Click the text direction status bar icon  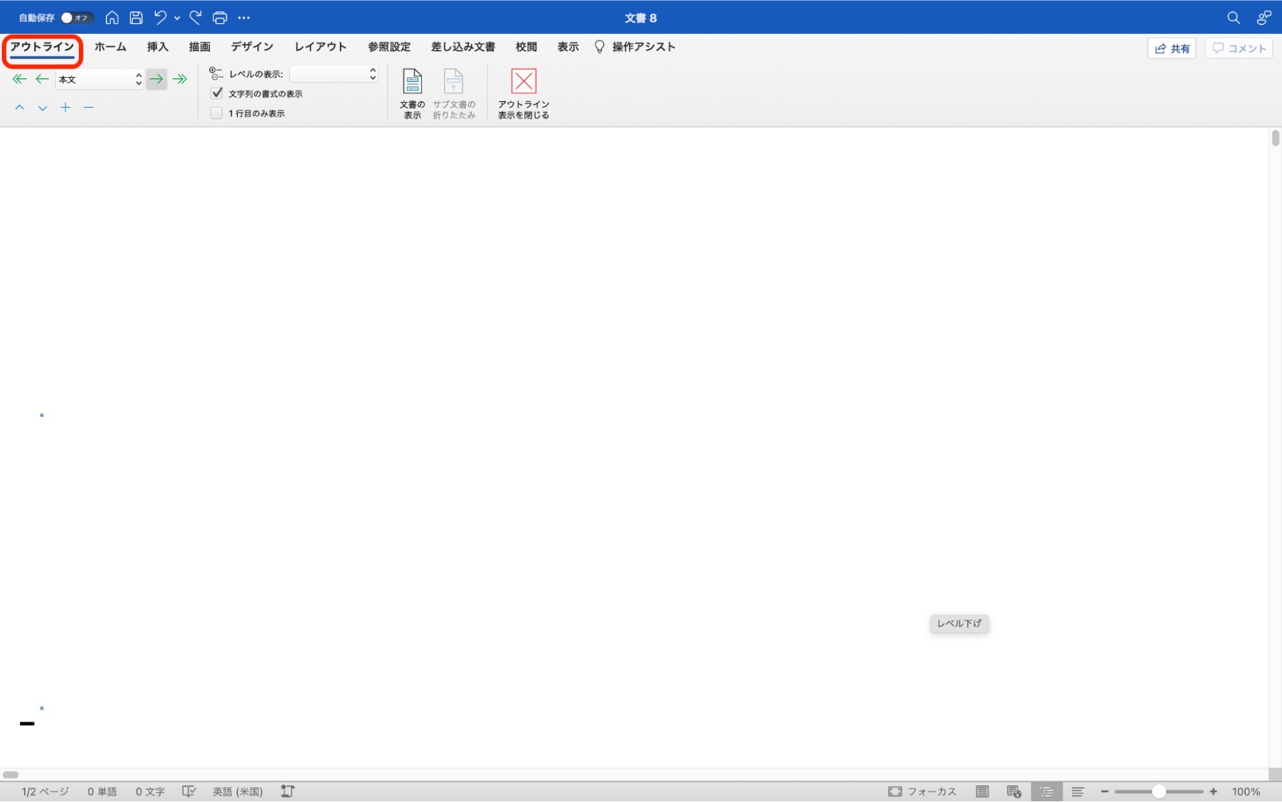(287, 792)
